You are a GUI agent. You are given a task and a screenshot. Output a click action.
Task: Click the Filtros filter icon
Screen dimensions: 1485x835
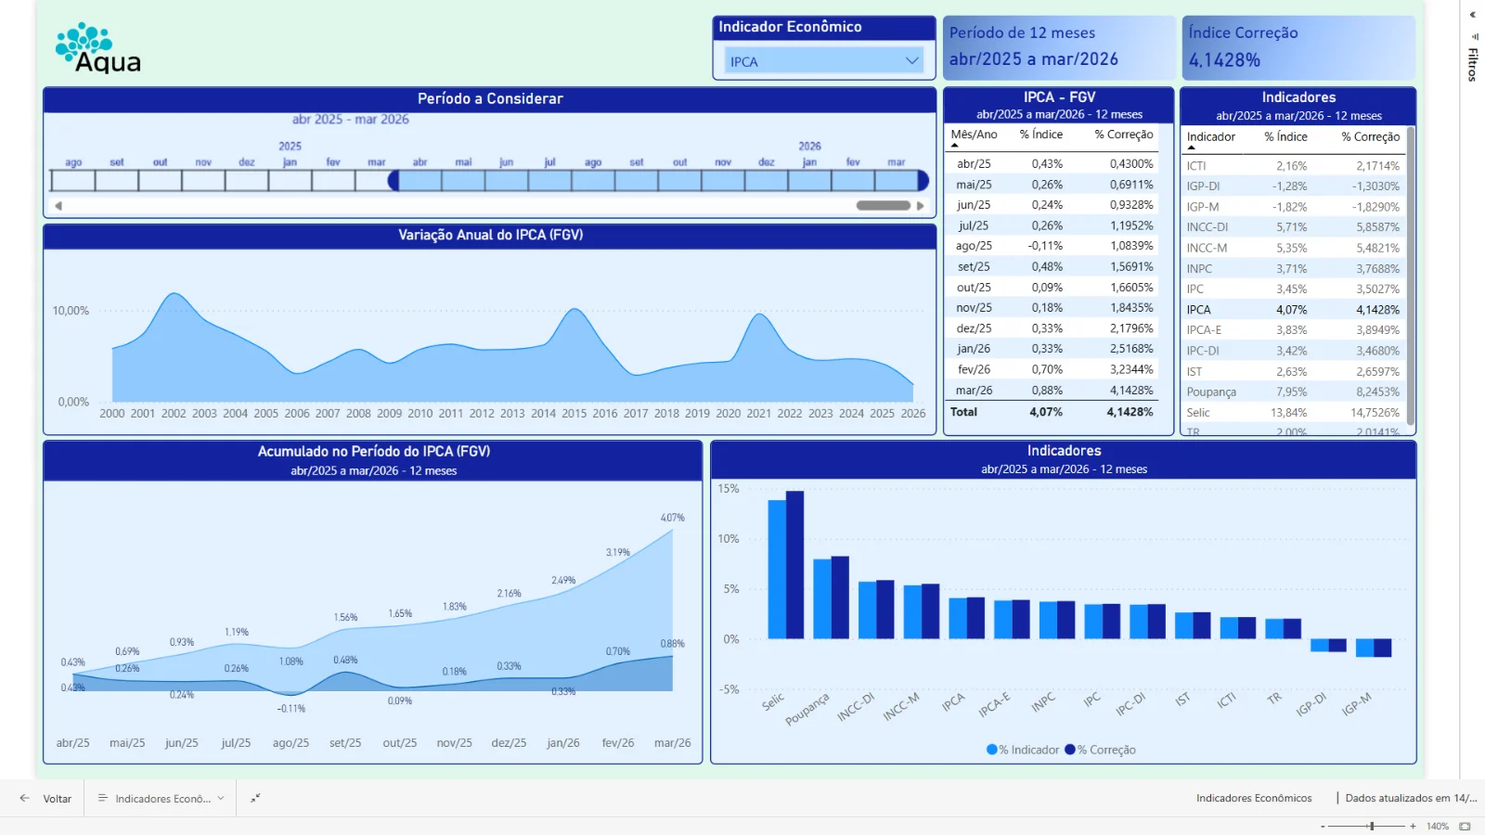[1475, 37]
